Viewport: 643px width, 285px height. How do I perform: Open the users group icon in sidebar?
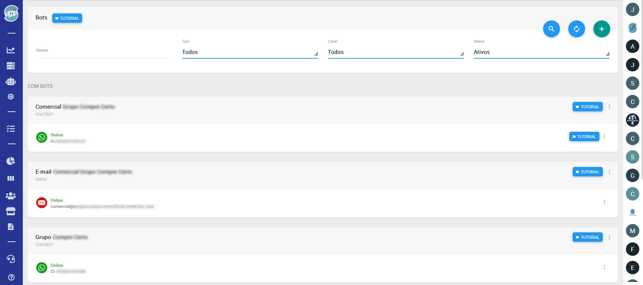click(11, 196)
